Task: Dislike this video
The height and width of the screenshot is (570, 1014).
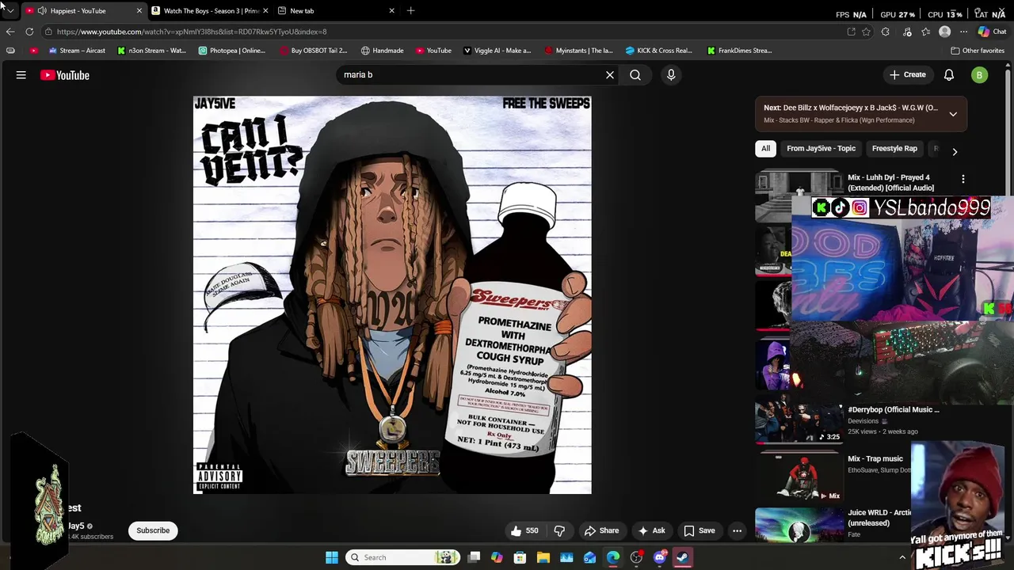Action: coord(559,530)
